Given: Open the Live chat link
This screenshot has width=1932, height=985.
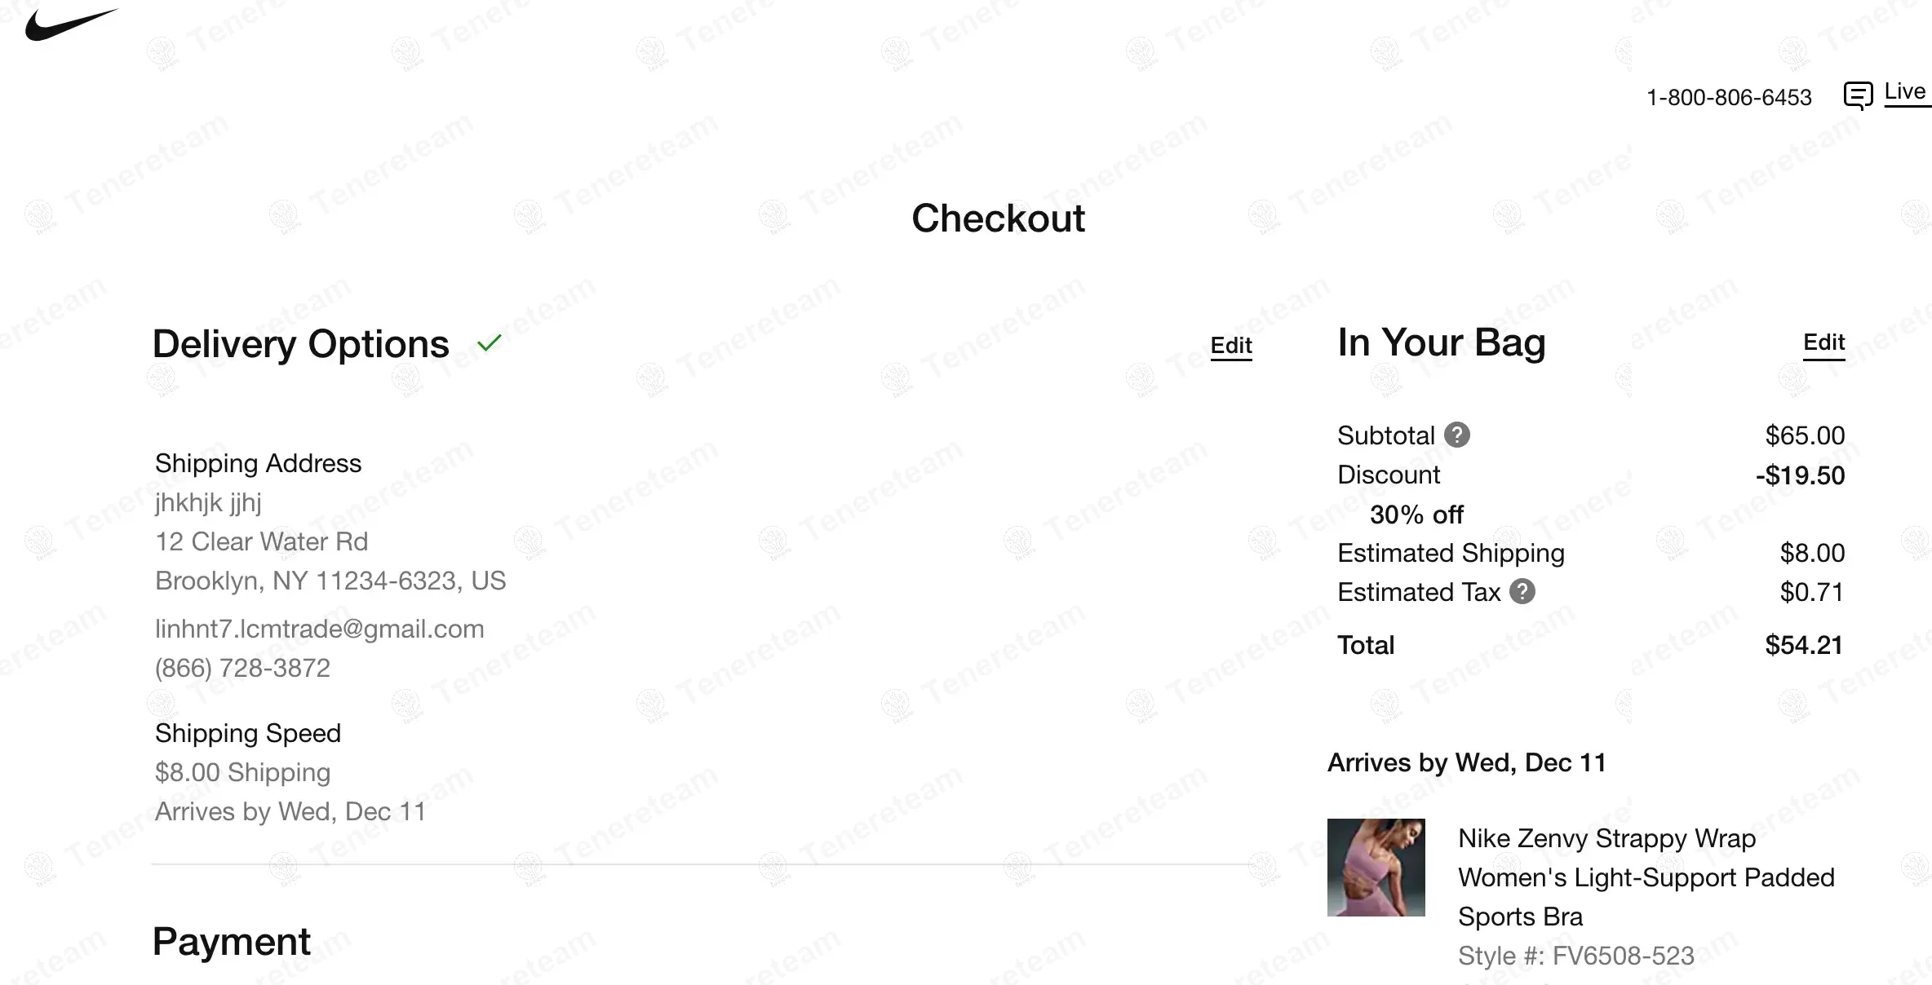Looking at the screenshot, I should point(1905,92).
